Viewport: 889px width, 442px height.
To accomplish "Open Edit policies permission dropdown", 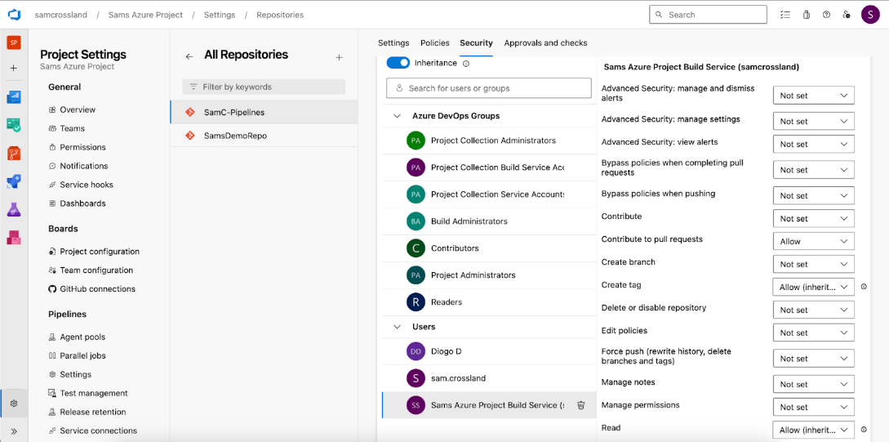I will (814, 333).
